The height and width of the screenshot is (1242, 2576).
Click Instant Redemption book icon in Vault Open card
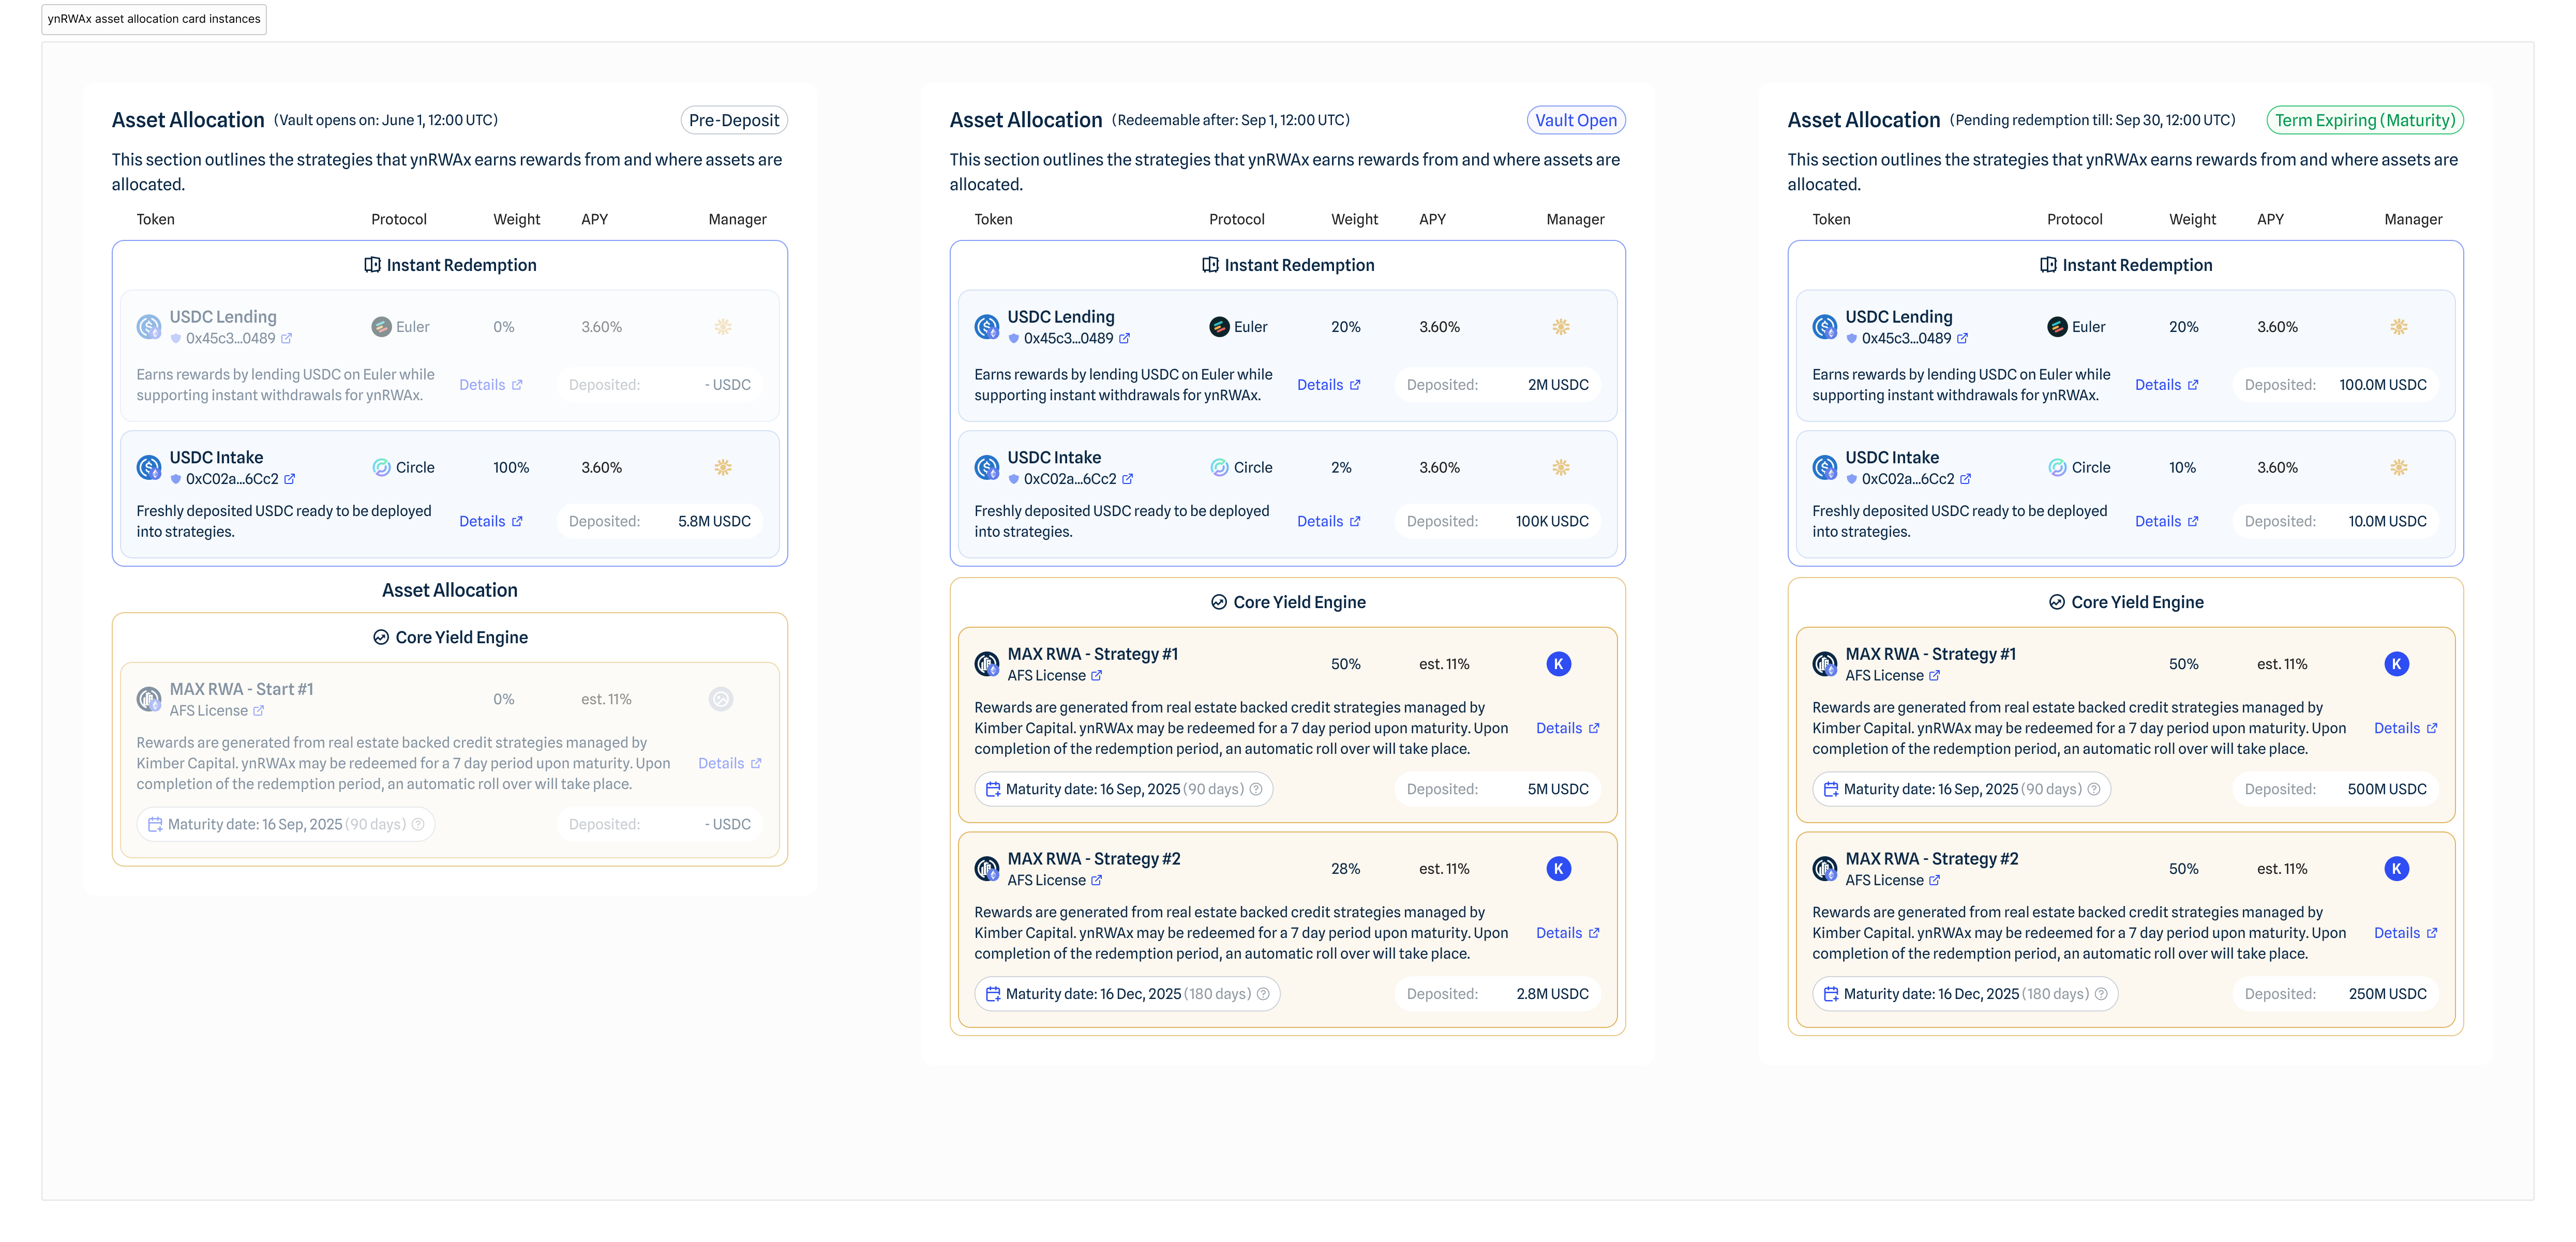click(x=1210, y=265)
